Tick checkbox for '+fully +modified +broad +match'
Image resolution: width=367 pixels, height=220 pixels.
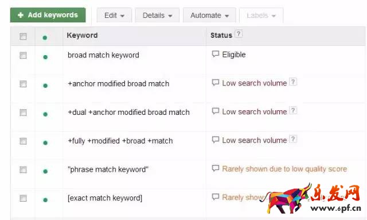pyautogui.click(x=23, y=141)
